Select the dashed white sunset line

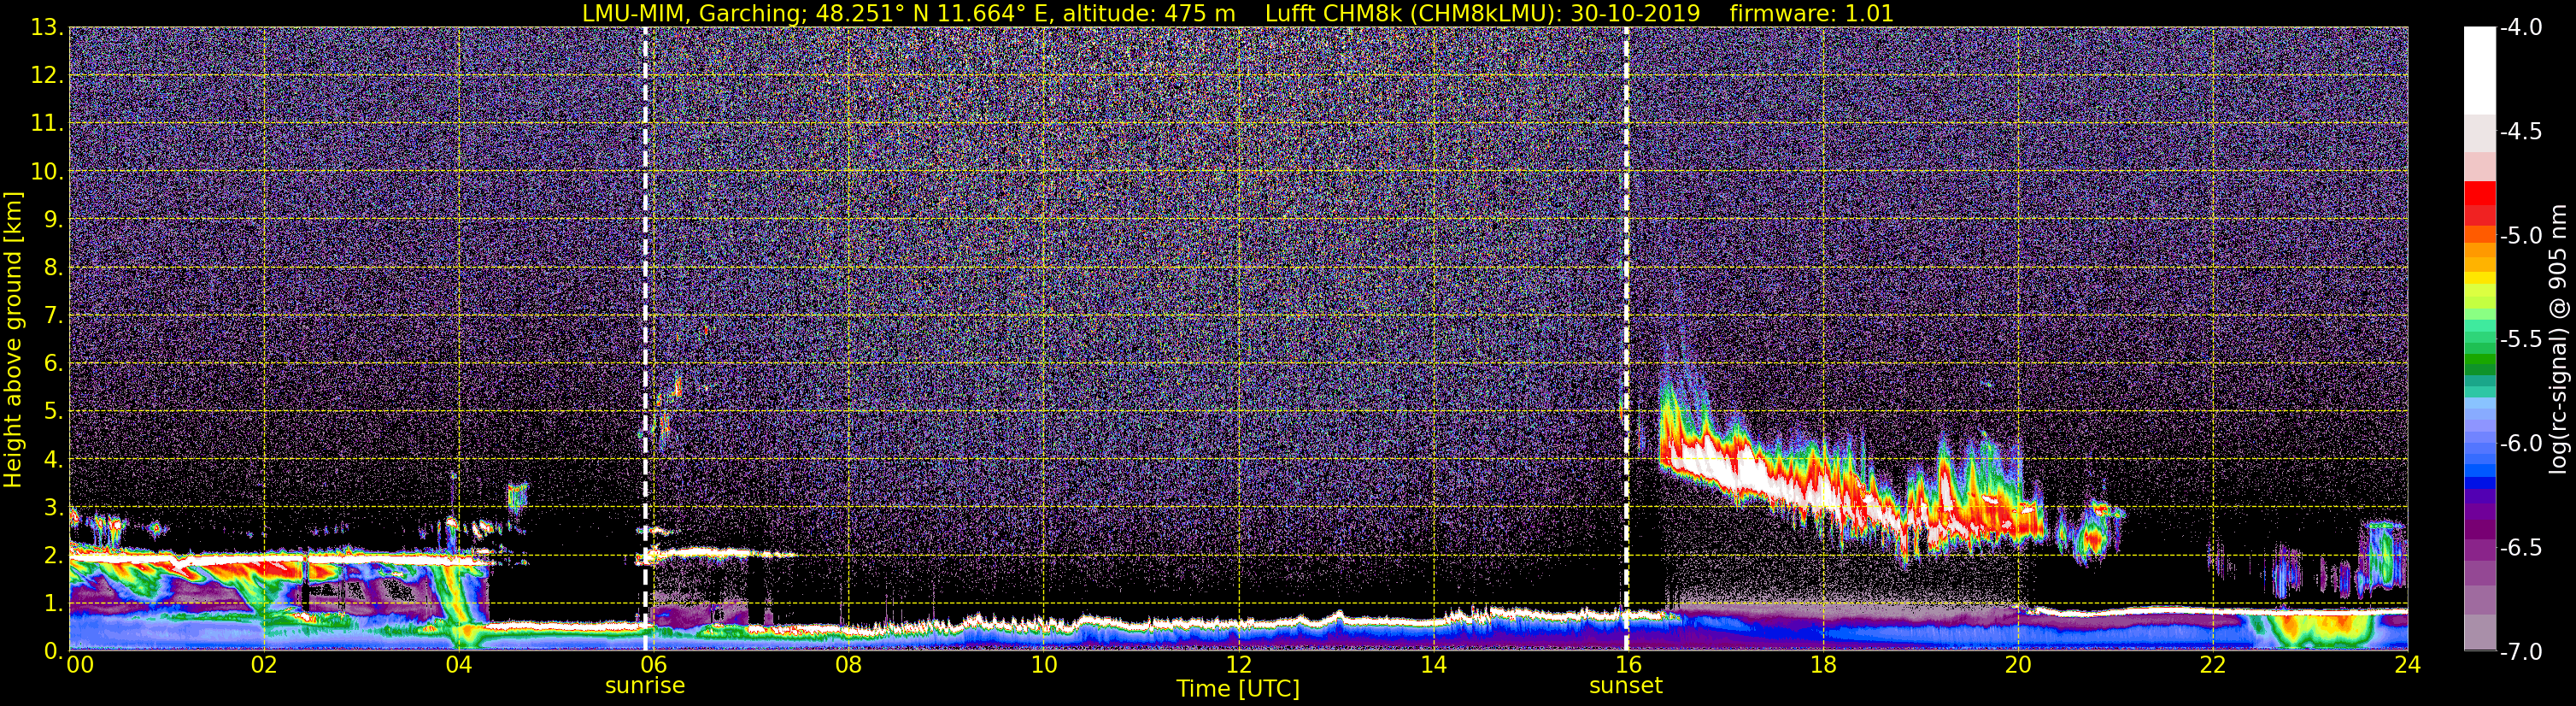click(x=1626, y=338)
